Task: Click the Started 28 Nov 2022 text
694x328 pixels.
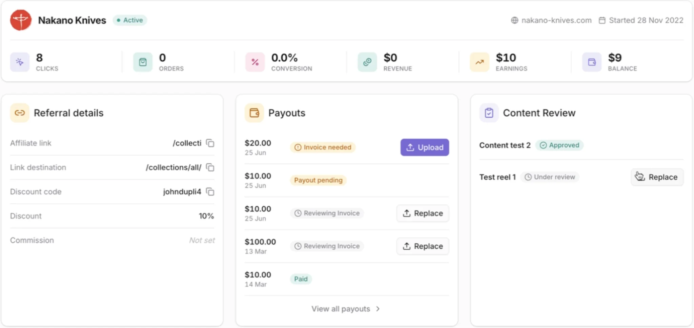Action: (646, 20)
